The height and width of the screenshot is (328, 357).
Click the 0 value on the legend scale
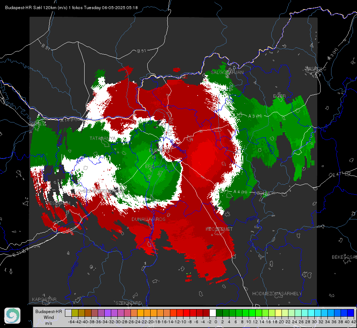click(x=216, y=322)
